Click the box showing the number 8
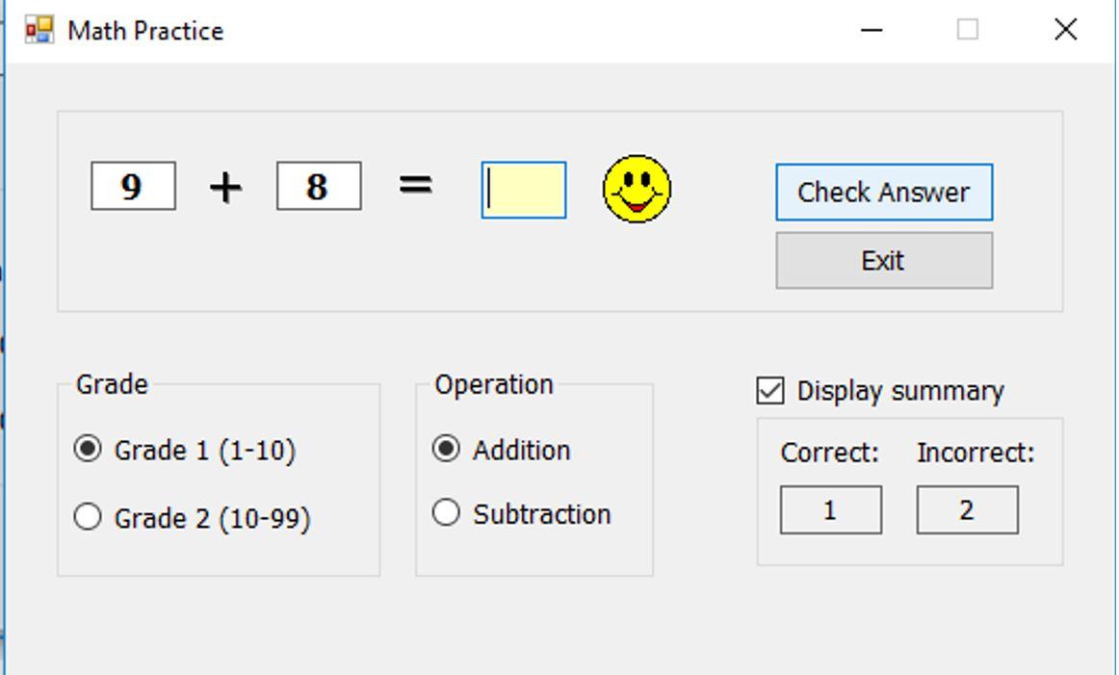Viewport: 1119px width, 675px height. pos(318,186)
